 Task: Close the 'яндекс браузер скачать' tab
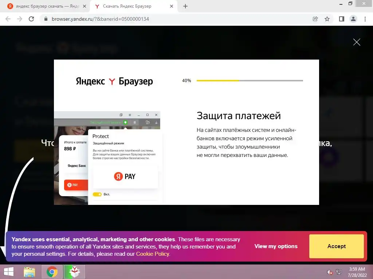click(x=85, y=7)
